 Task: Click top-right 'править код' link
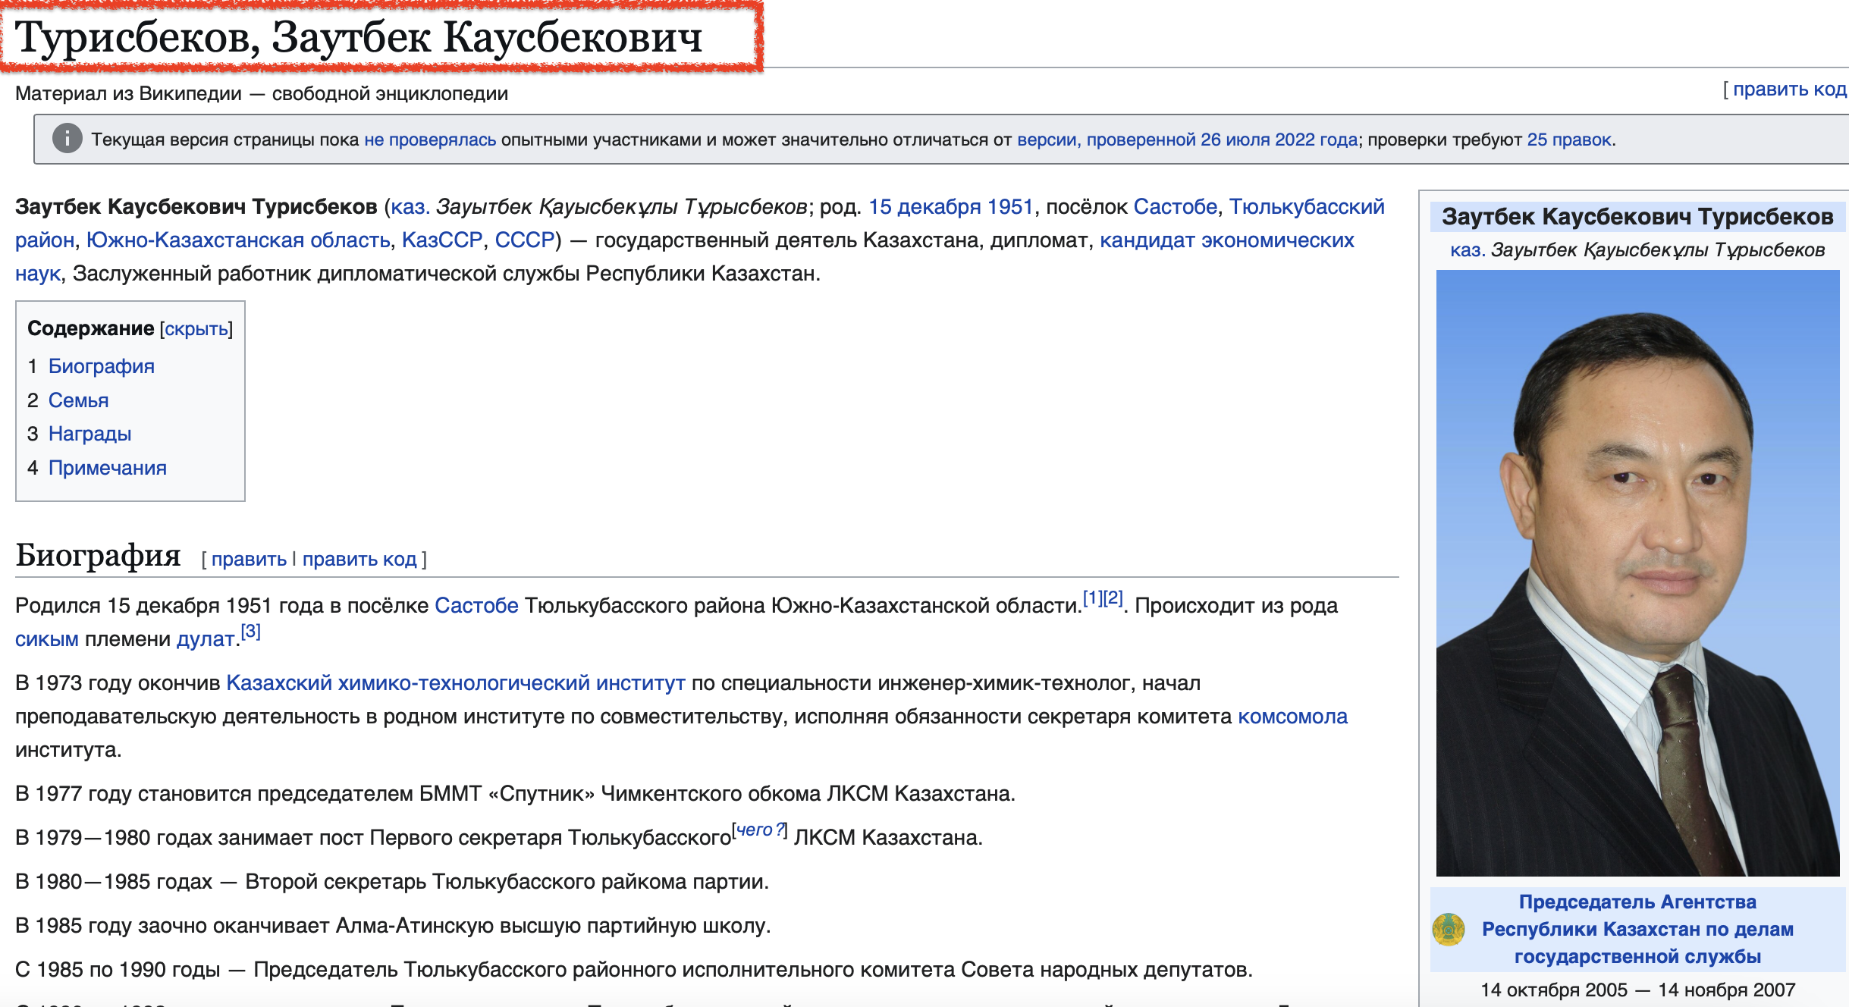1789,89
